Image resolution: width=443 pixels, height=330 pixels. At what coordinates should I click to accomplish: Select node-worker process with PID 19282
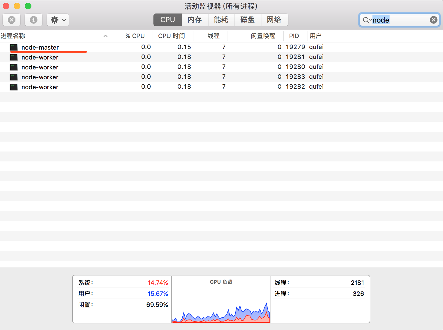click(221, 87)
